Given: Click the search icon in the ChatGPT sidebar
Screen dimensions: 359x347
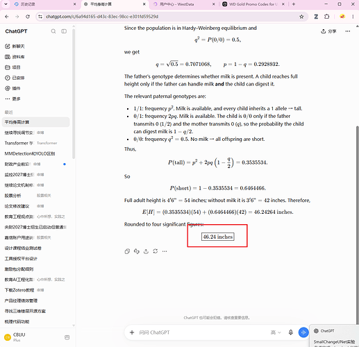Looking at the screenshot, I should point(53,31).
